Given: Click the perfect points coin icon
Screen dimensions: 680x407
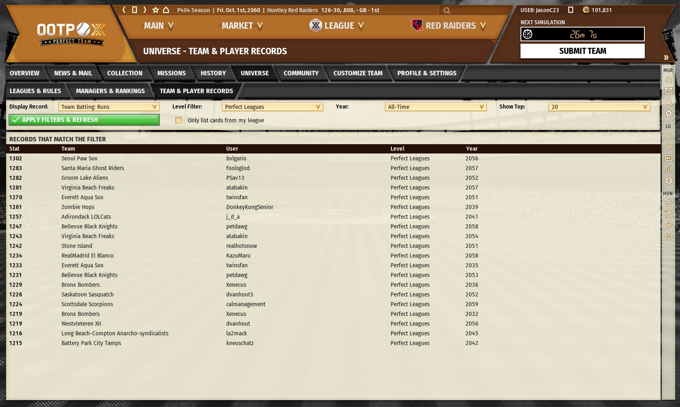Looking at the screenshot, I should tap(586, 10).
